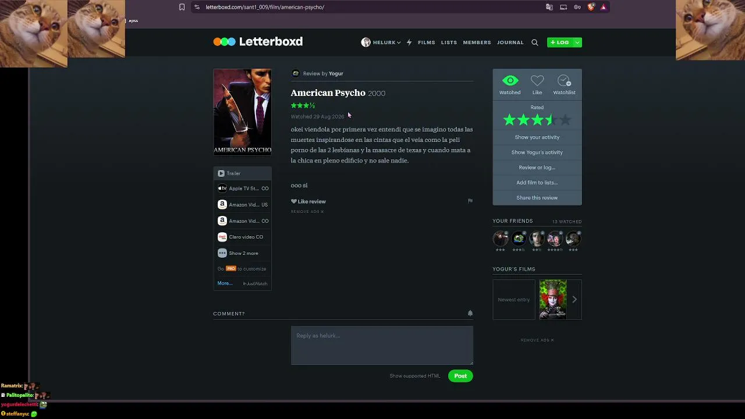The width and height of the screenshot is (745, 419).
Task: Click Show supported HTML link
Action: tap(415, 376)
